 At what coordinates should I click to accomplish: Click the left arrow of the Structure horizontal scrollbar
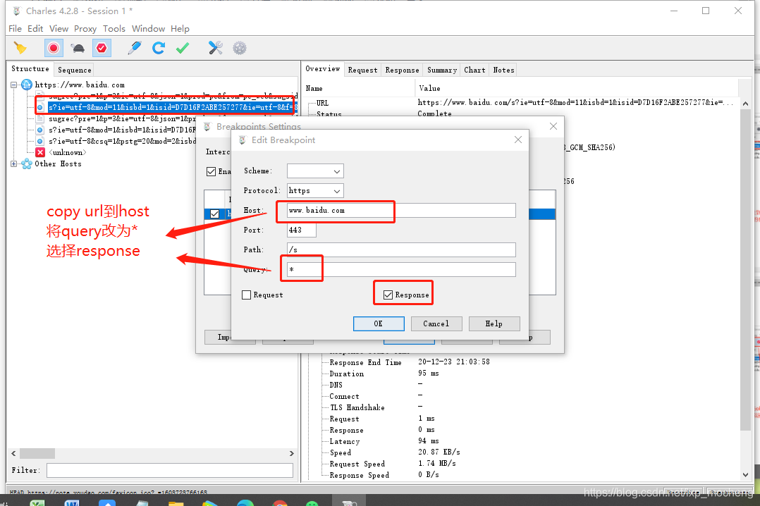point(13,454)
